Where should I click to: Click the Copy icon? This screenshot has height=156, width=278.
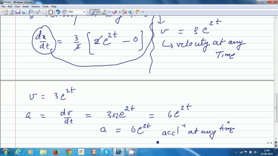(44, 12)
